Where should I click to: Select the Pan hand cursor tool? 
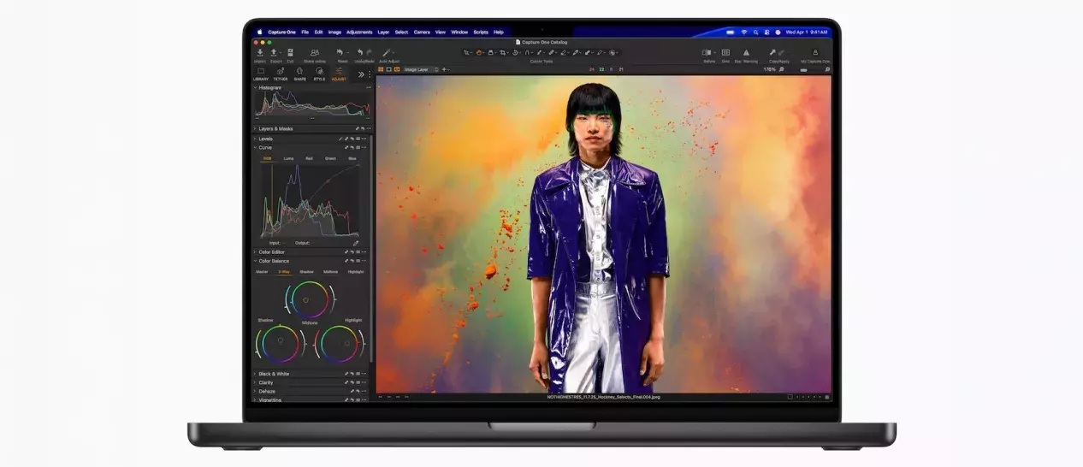480,53
